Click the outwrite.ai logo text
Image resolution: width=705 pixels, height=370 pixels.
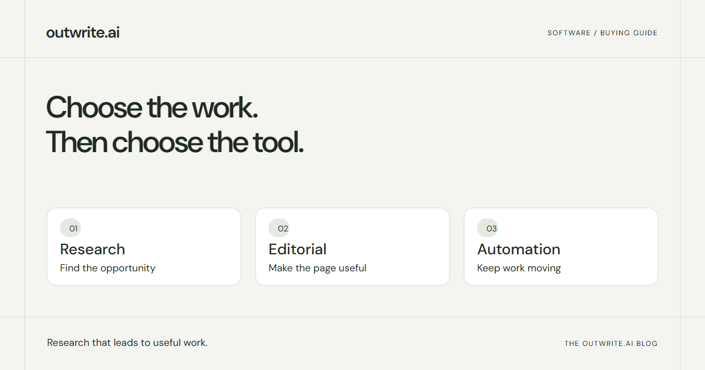point(83,33)
